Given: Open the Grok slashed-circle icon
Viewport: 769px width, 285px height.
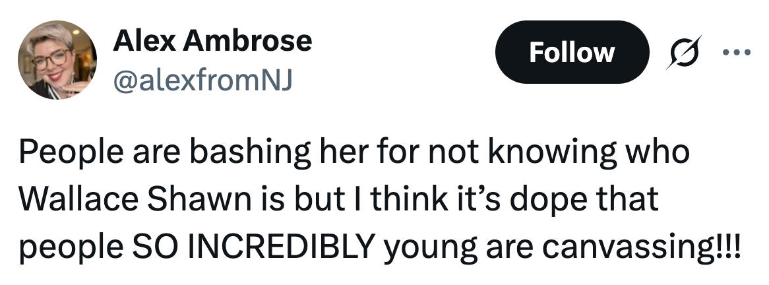Looking at the screenshot, I should click(x=682, y=52).
